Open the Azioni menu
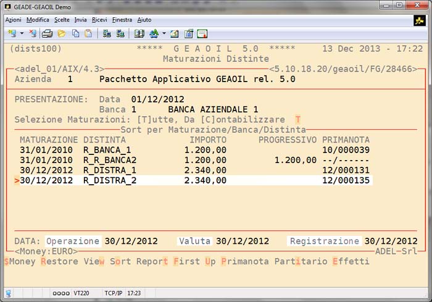Screen dimensions: 432x302 point(13,20)
